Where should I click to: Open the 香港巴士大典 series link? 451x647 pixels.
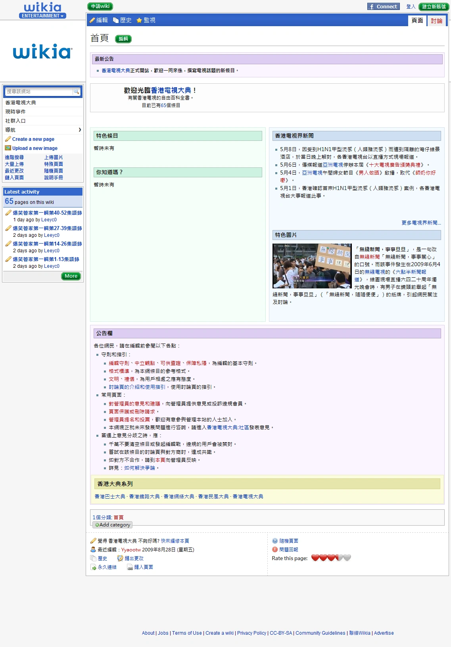coord(110,497)
